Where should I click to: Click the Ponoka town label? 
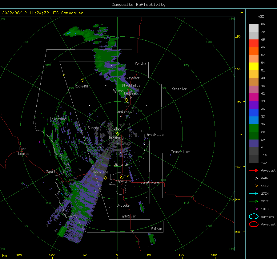pyautogui.click(x=140, y=63)
